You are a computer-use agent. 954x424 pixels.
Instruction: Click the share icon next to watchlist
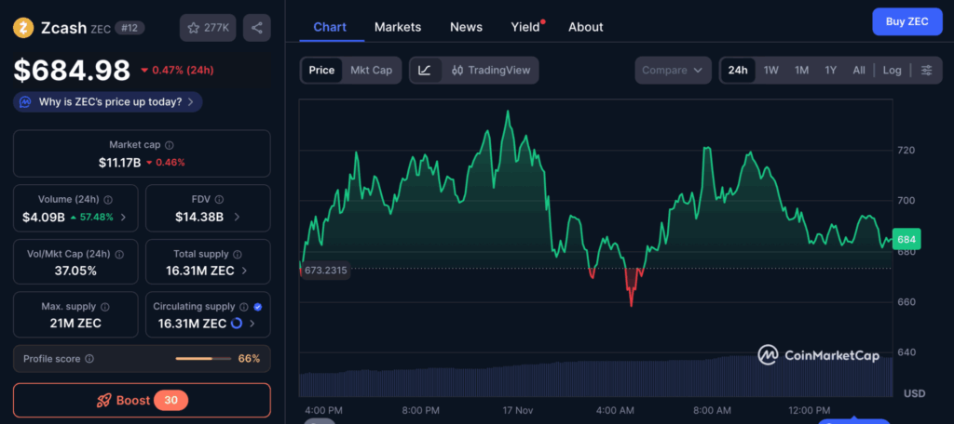click(x=256, y=28)
